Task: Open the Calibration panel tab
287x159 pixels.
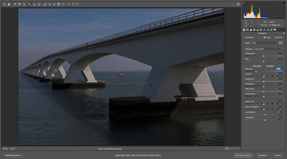Action: click(268, 30)
